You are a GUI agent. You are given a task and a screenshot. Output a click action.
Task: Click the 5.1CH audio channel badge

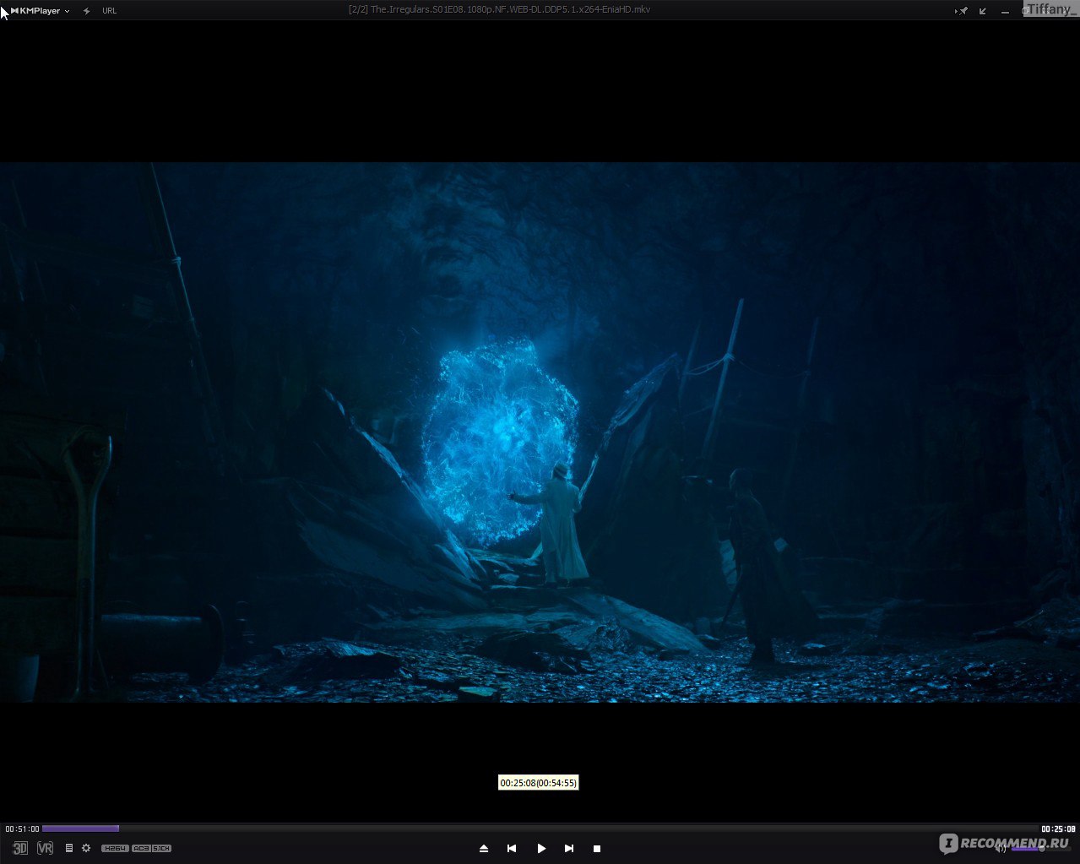click(x=161, y=848)
